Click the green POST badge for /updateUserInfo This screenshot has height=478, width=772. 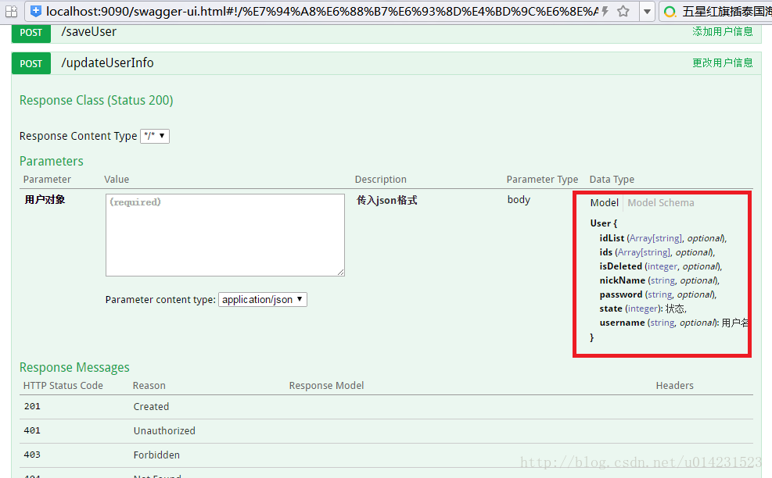point(31,63)
